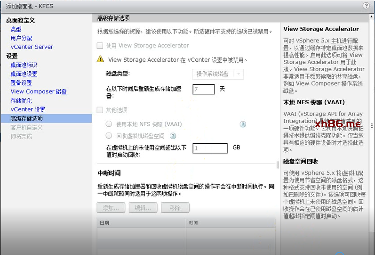375x255 pixels.
Task: Select 使用本地 NFS 快照 (VAAI) radio button
Action: tap(109, 124)
